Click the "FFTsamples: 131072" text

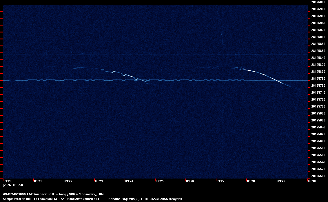pyautogui.click(x=49, y=199)
